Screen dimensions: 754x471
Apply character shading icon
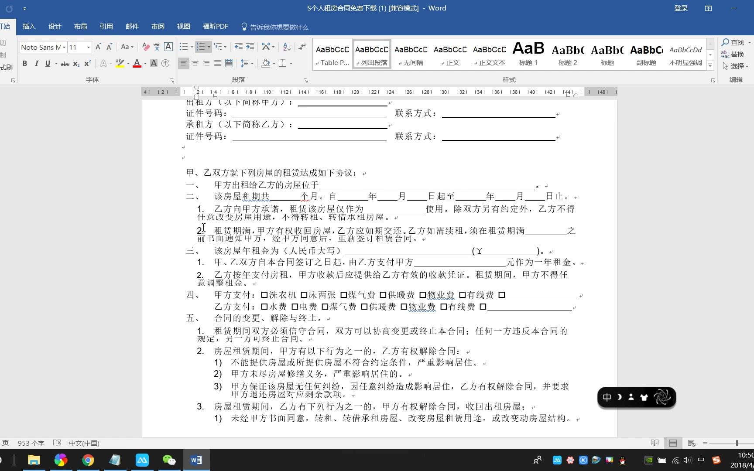[154, 63]
